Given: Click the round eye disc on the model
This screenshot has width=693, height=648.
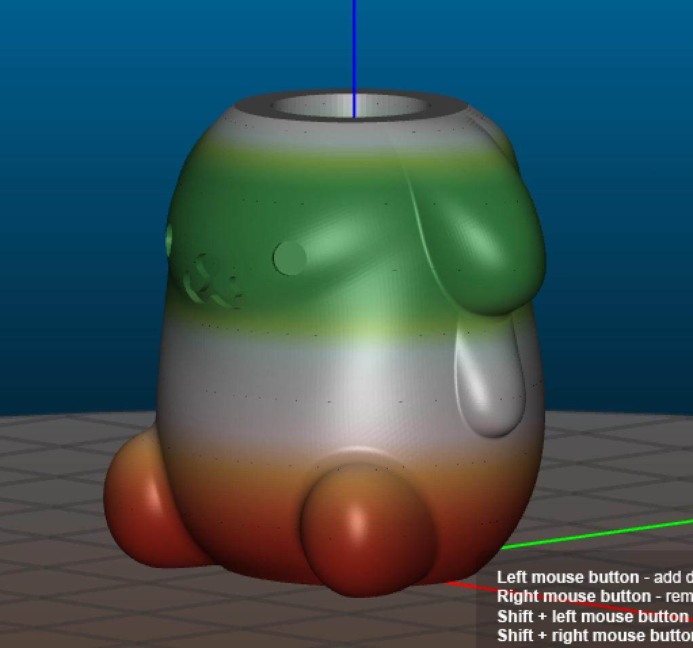Looking at the screenshot, I should click(x=290, y=258).
